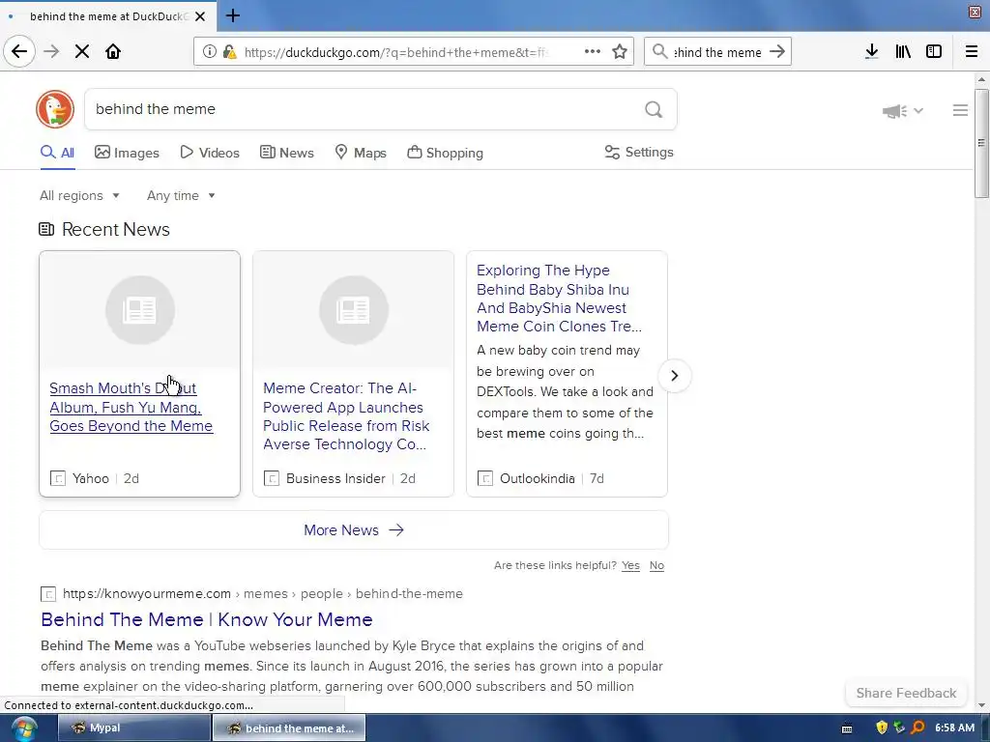This screenshot has width=990, height=742.
Task: Open a new tab with plus button
Action: pyautogui.click(x=233, y=15)
